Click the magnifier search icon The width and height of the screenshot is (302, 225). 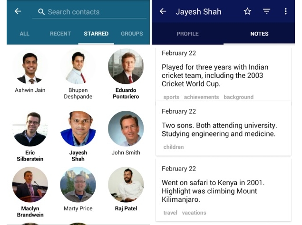coord(41,12)
